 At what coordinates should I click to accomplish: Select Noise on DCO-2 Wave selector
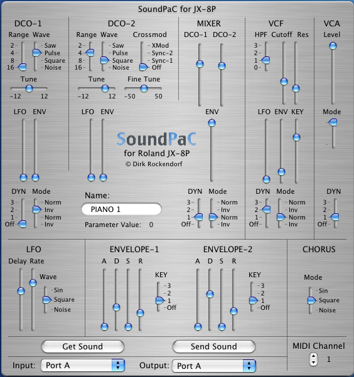[x=121, y=68]
